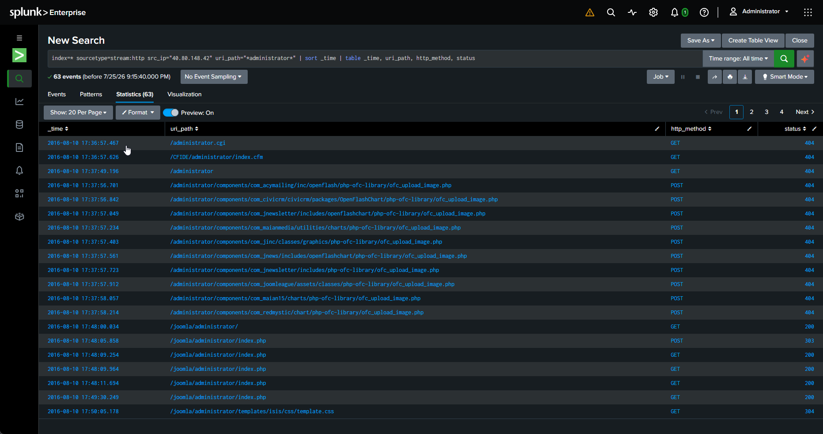The width and height of the screenshot is (823, 434).
Task: Switch to the Events tab
Action: (x=57, y=94)
